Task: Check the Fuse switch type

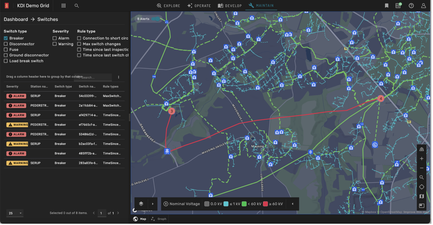Action: (6, 50)
